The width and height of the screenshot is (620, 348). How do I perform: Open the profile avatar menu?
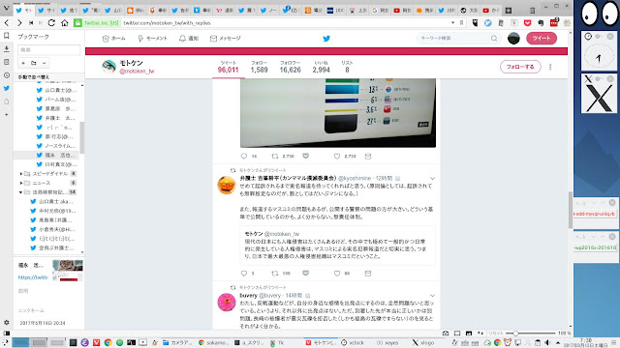[513, 39]
